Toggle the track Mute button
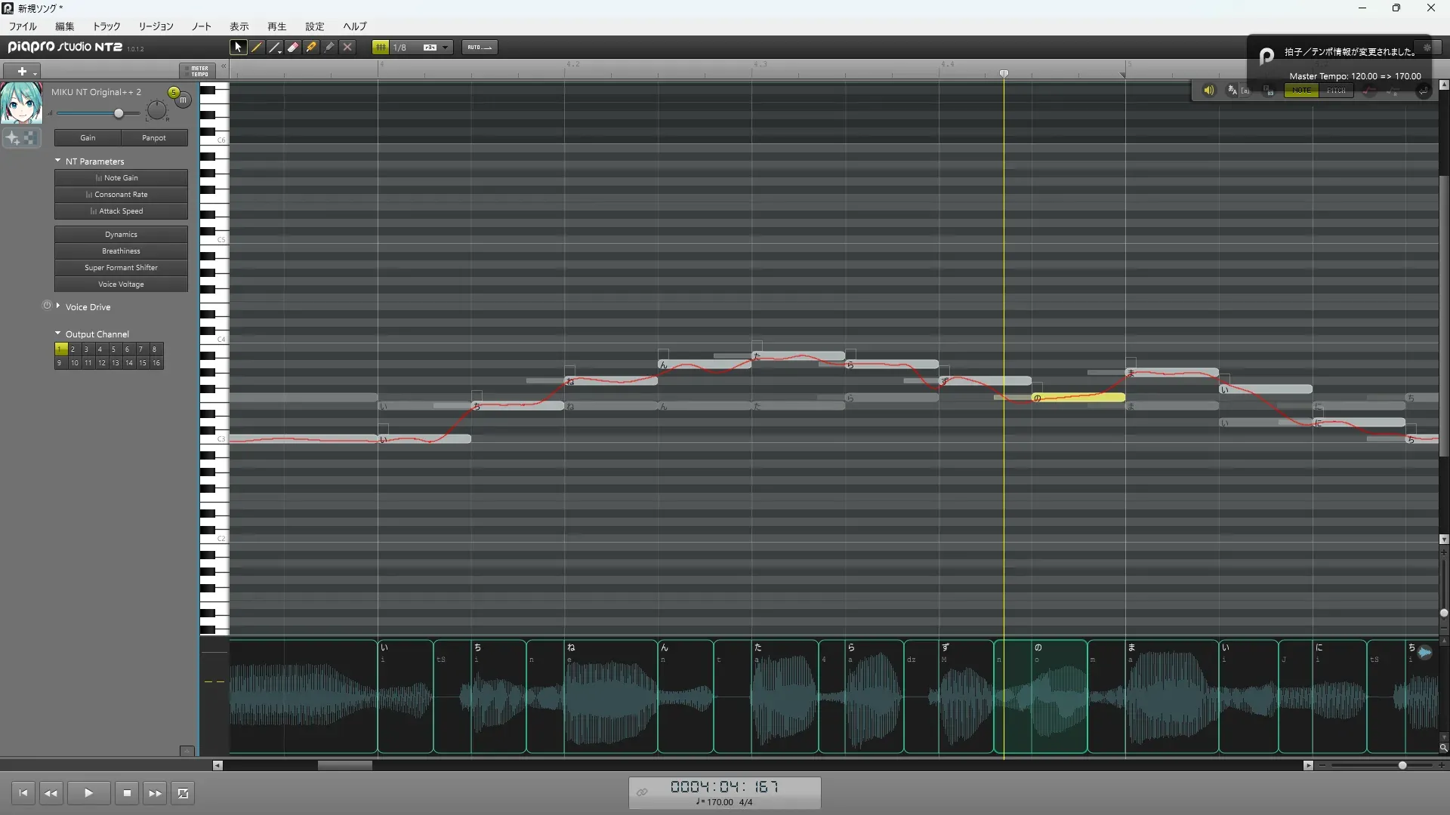This screenshot has height=815, width=1450. coord(184,100)
